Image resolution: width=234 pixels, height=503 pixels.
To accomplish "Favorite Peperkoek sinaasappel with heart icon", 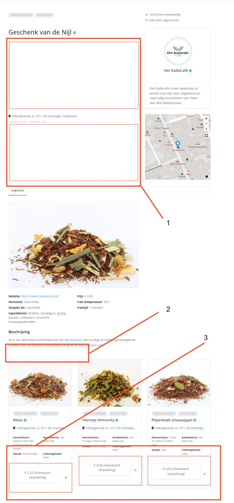I will pyautogui.click(x=205, y=474).
